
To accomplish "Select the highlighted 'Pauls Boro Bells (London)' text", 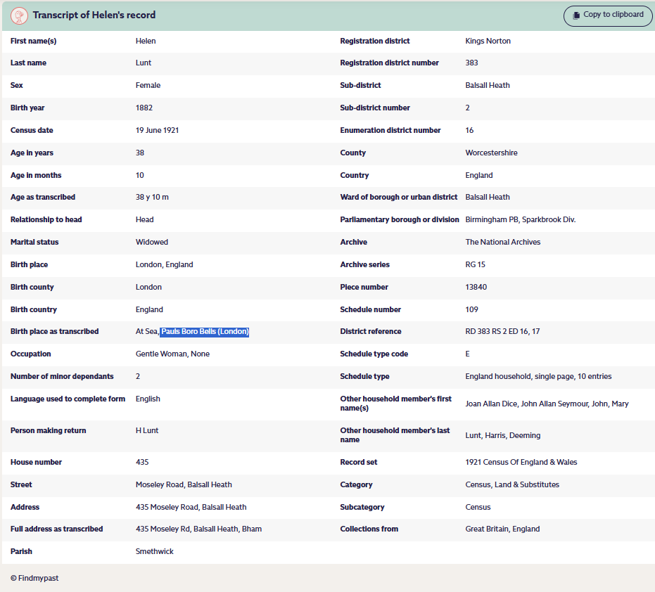I will [x=205, y=331].
